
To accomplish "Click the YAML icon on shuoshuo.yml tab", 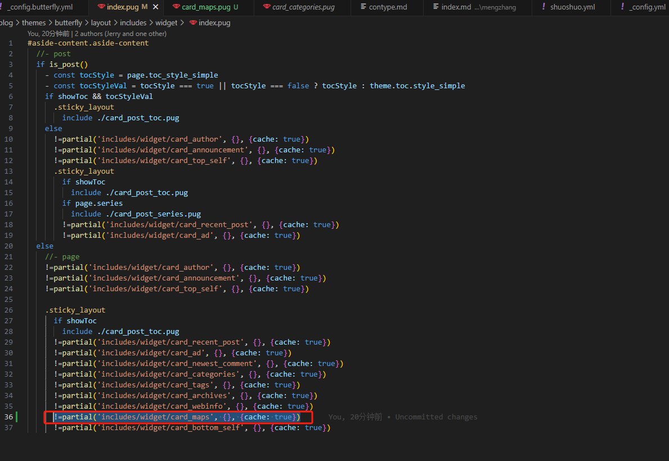I will coord(543,7).
